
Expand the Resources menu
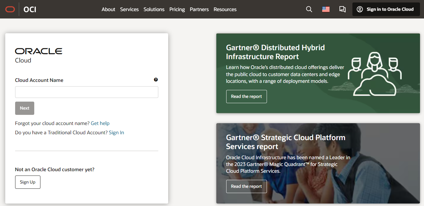coord(225,9)
